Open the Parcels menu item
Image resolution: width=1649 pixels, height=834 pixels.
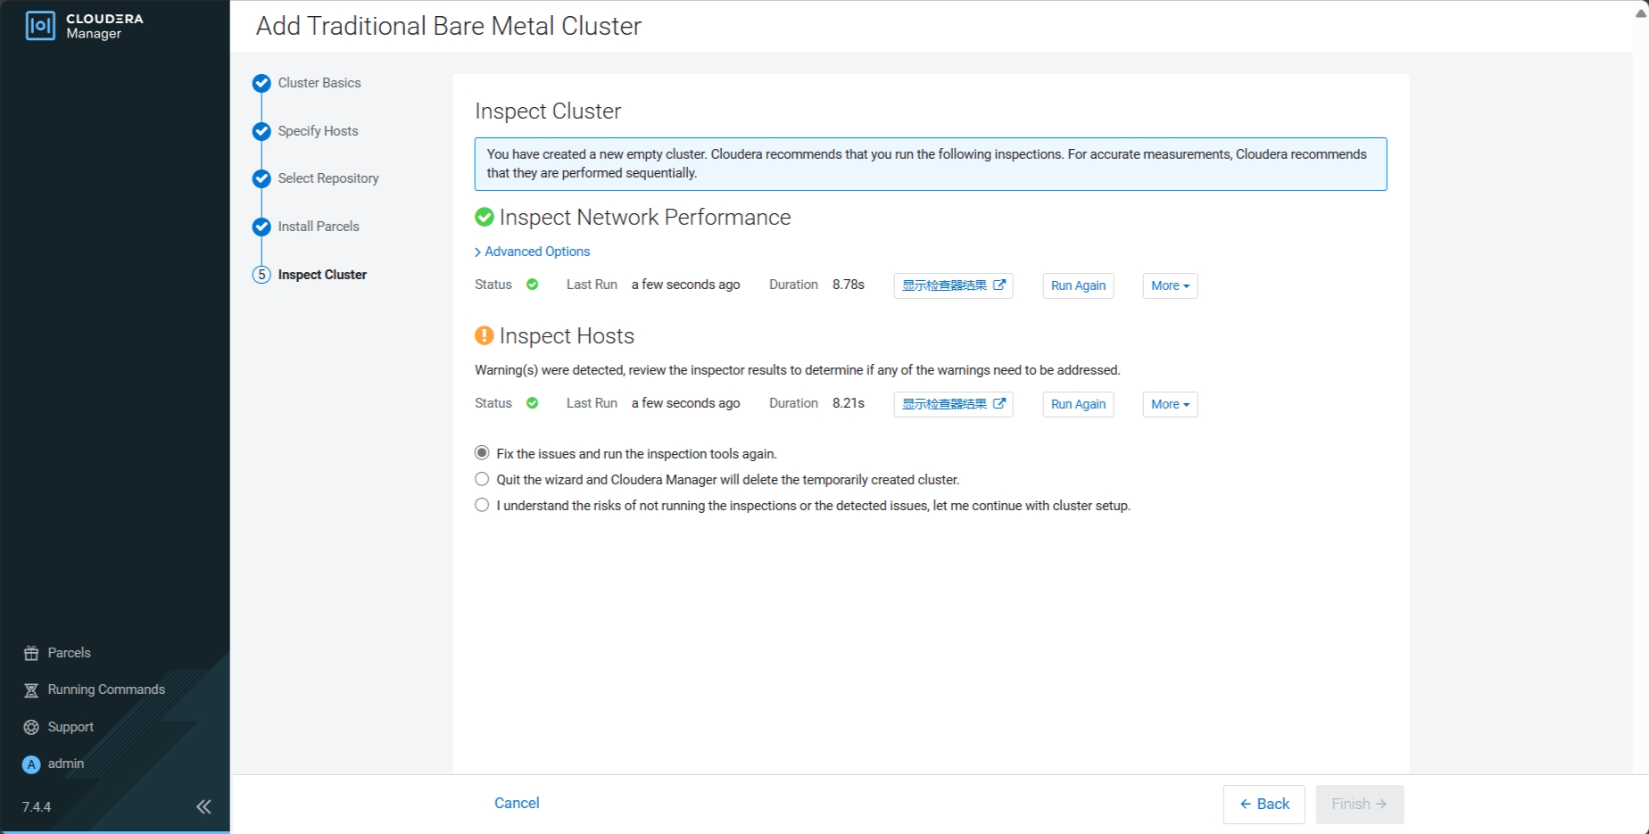point(70,653)
